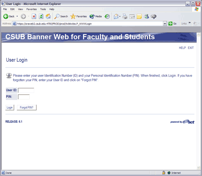Click the yellow Discuss note icon
Screen dimensions: 202x176
click(139, 17)
